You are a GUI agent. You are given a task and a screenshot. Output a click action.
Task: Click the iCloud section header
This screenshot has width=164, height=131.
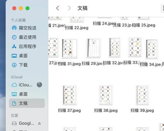pyautogui.click(x=17, y=77)
